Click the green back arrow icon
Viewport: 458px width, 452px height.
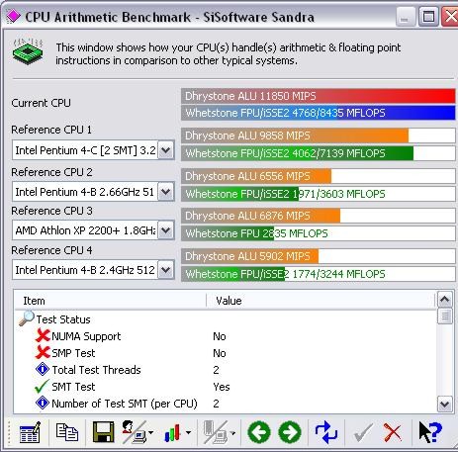(259, 432)
